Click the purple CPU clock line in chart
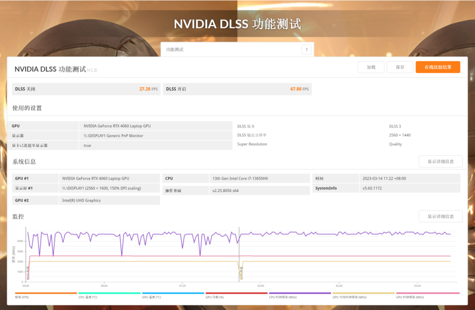The image size is (475, 310). (x=332, y=233)
